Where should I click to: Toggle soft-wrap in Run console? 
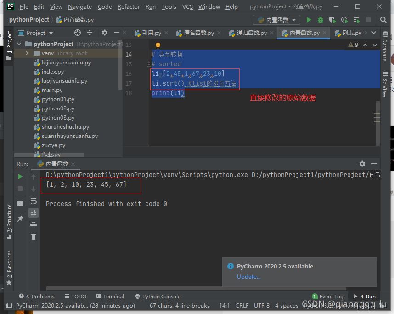(34, 201)
